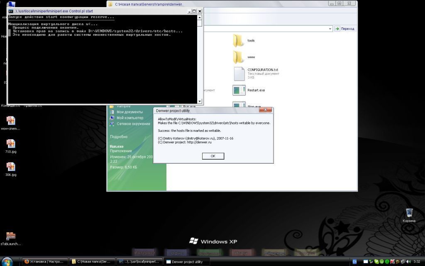Click miniperl.exe Control.pl start title bar

tap(54, 11)
